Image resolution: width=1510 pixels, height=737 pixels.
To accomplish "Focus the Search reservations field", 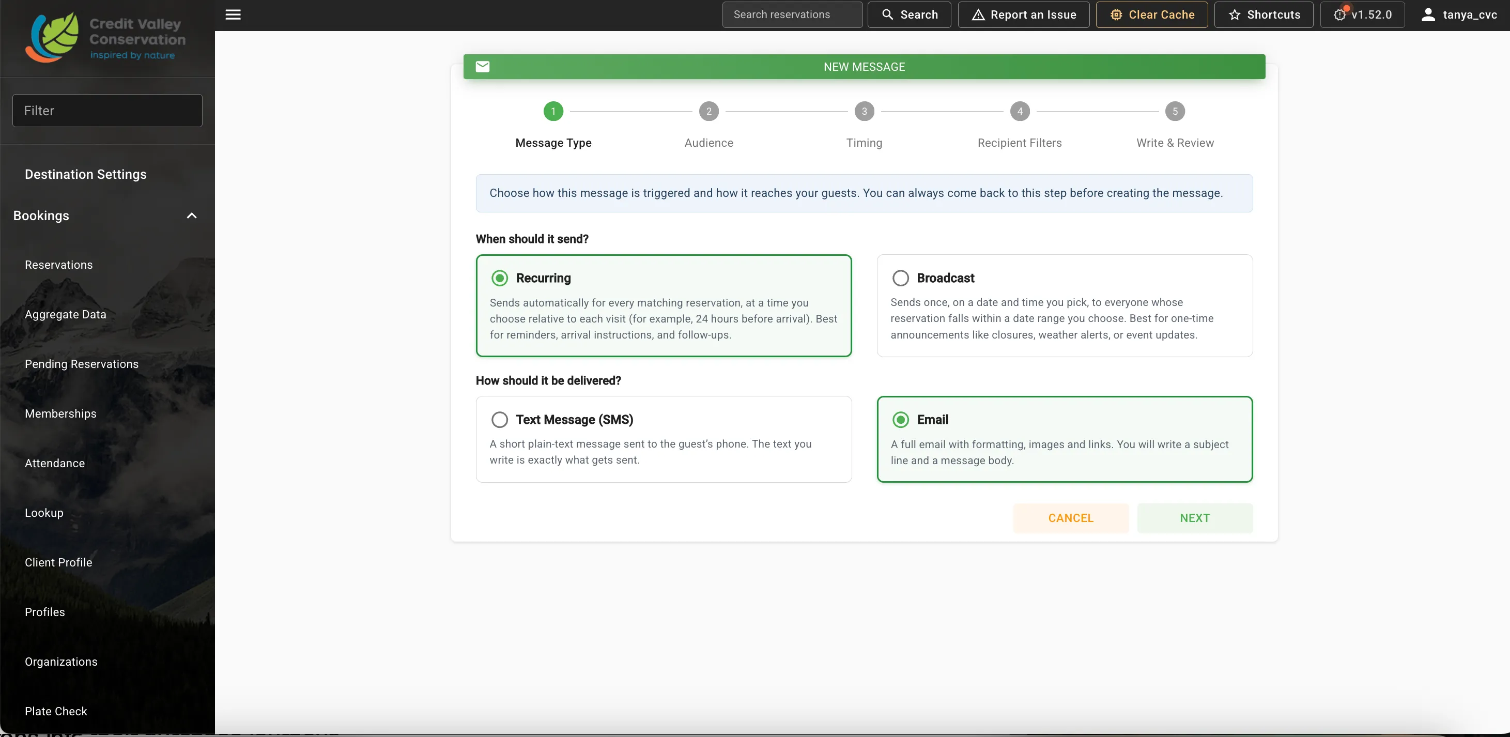I will (792, 14).
